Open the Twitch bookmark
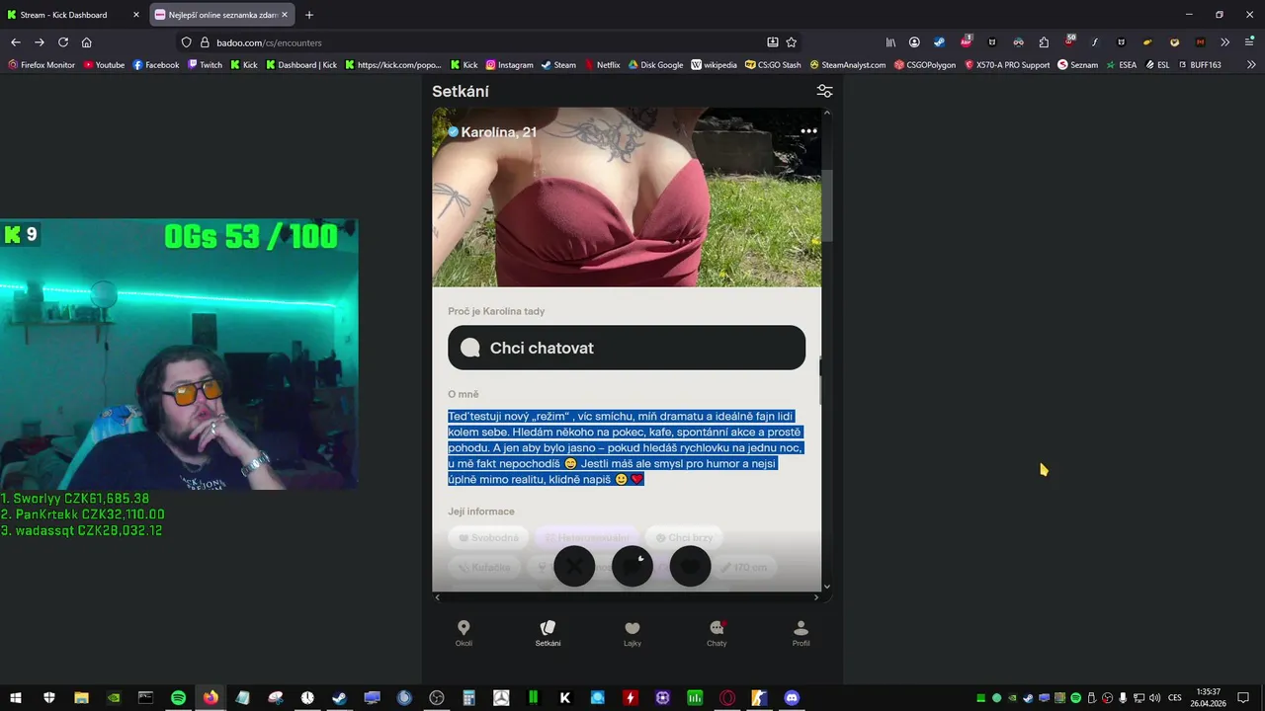Image resolution: width=1265 pixels, height=711 pixels. tap(206, 65)
